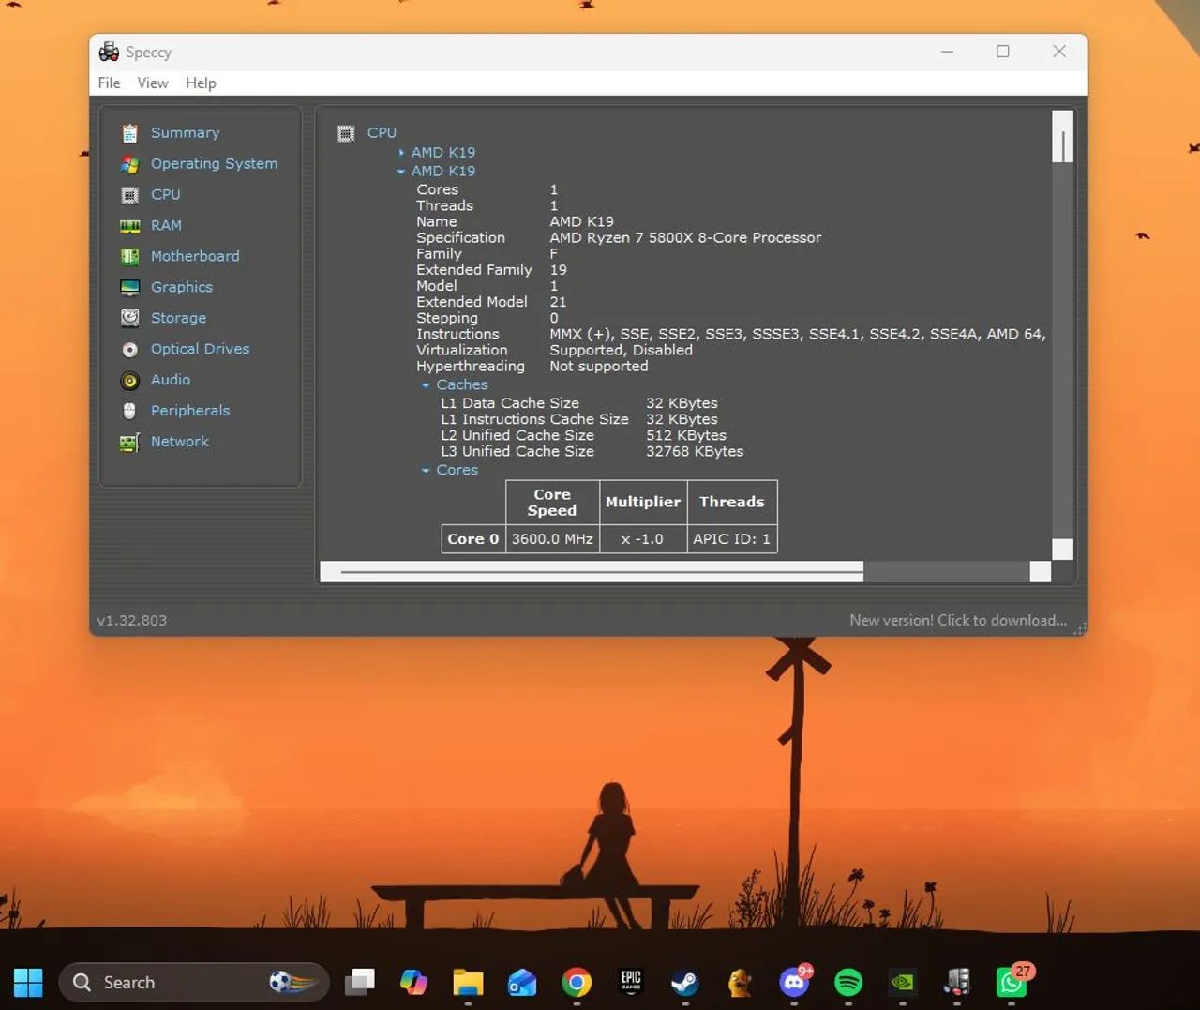Click the horizontal scrollbar thumb
This screenshot has height=1010, width=1200.
coord(602,571)
